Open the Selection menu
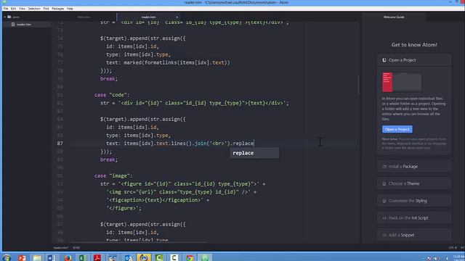 point(34,9)
